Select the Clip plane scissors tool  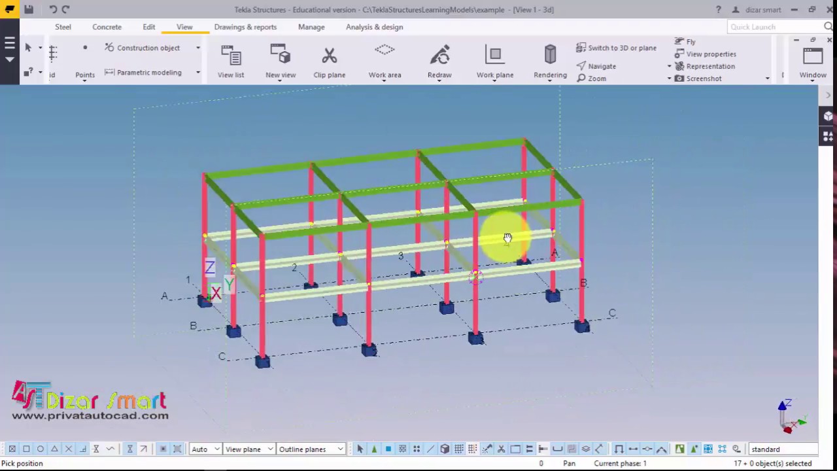(x=329, y=61)
